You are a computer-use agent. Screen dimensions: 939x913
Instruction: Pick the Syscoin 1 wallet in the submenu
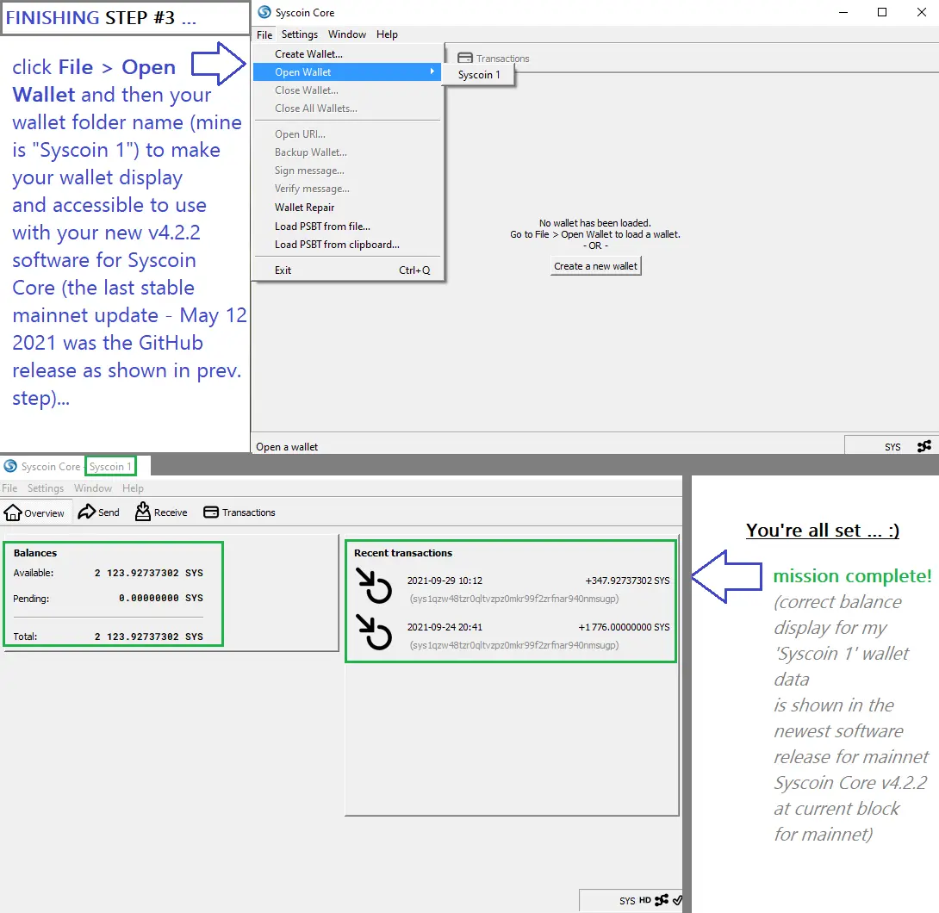pyautogui.click(x=479, y=75)
